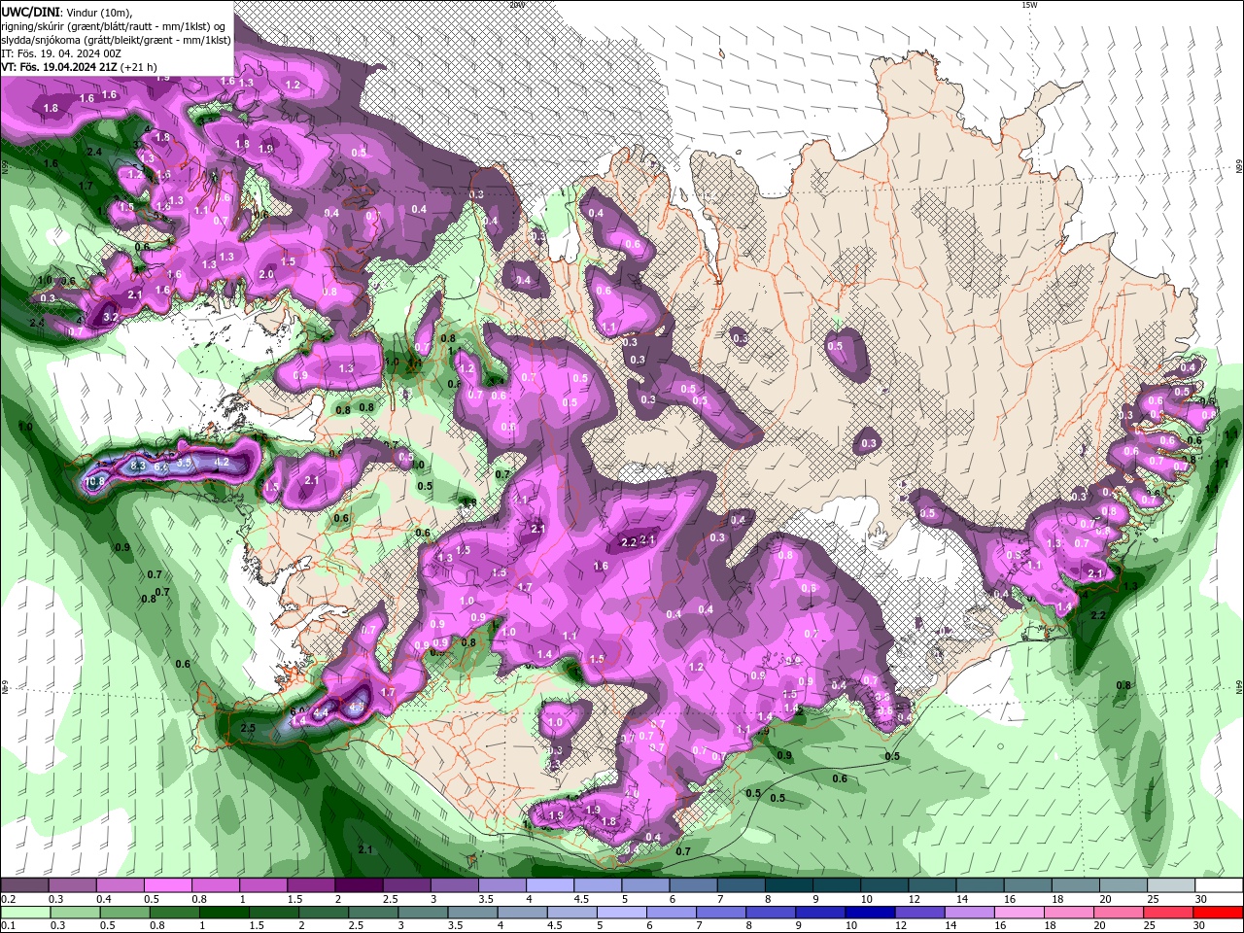
Task: Select the darkest green 1 swatch in lower legend
Action: pyautogui.click(x=224, y=914)
